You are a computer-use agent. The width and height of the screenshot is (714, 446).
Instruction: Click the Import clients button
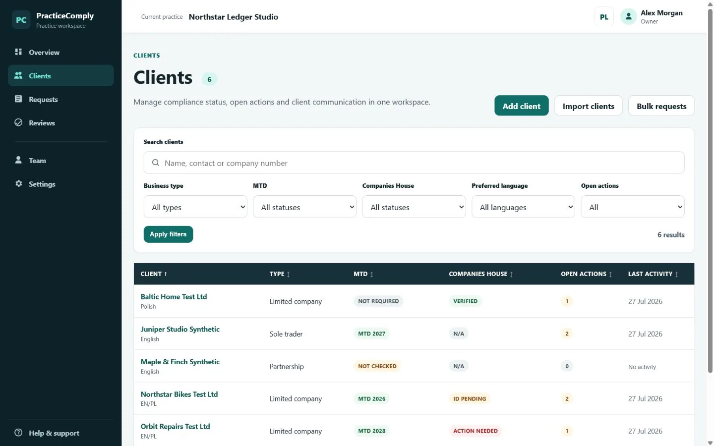588,106
